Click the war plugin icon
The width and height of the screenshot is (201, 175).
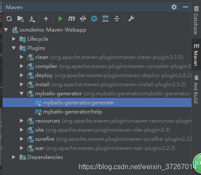pos(30,149)
